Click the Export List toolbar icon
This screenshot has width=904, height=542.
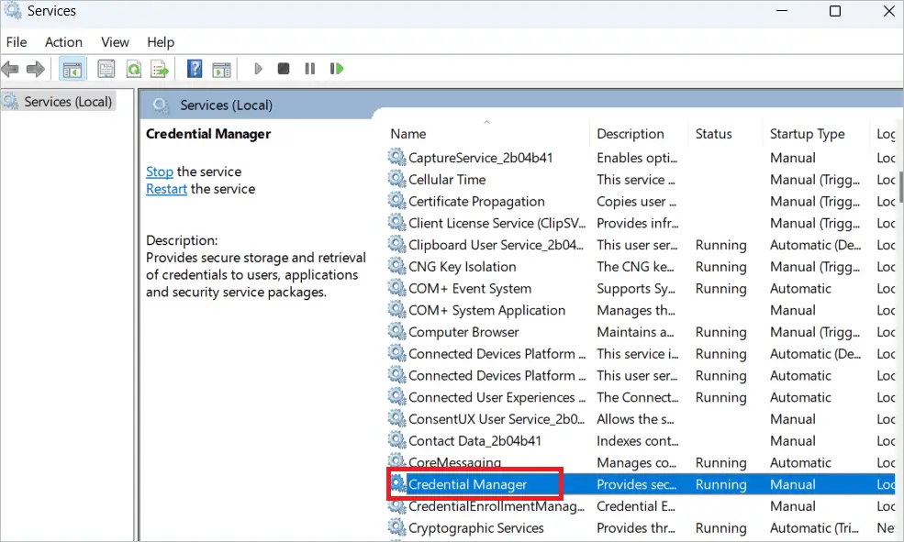[x=160, y=69]
